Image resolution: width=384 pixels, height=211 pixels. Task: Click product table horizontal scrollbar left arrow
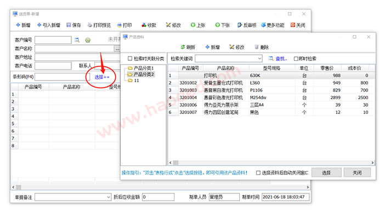pyautogui.click(x=171, y=163)
